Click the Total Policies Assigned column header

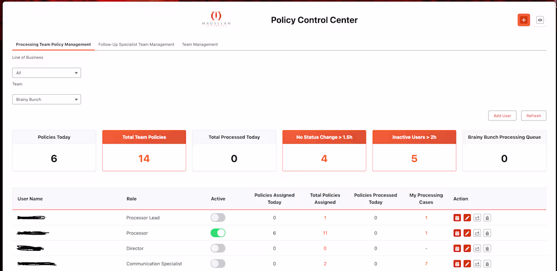pos(325,199)
